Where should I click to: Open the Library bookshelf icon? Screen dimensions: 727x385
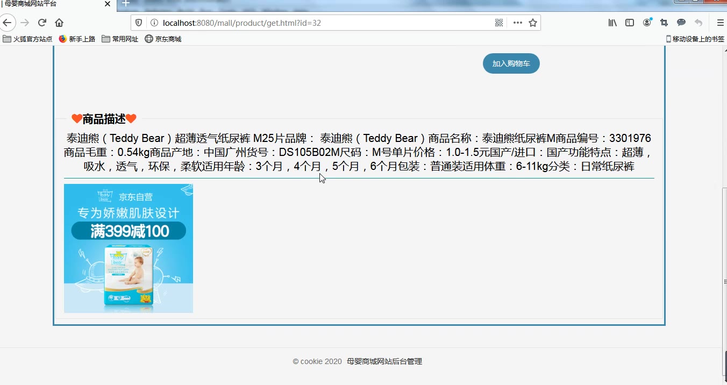[612, 23]
